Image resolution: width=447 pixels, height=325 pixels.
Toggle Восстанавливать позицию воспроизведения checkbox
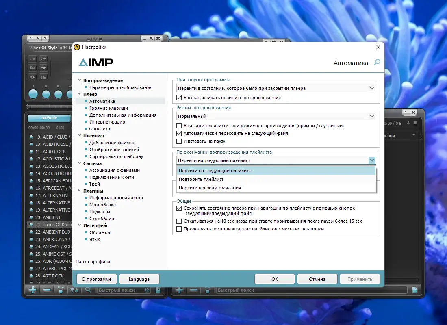(179, 97)
